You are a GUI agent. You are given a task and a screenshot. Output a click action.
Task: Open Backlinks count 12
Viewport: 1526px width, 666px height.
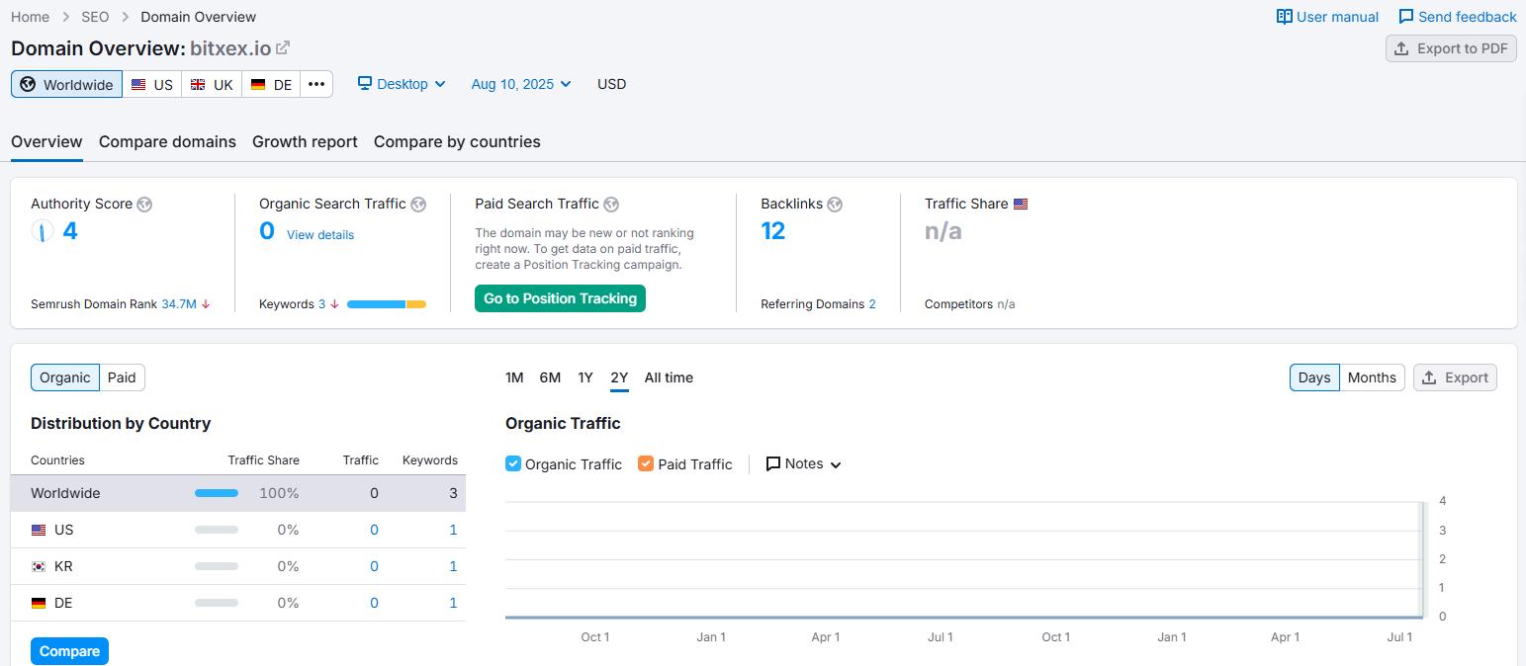pyautogui.click(x=772, y=231)
